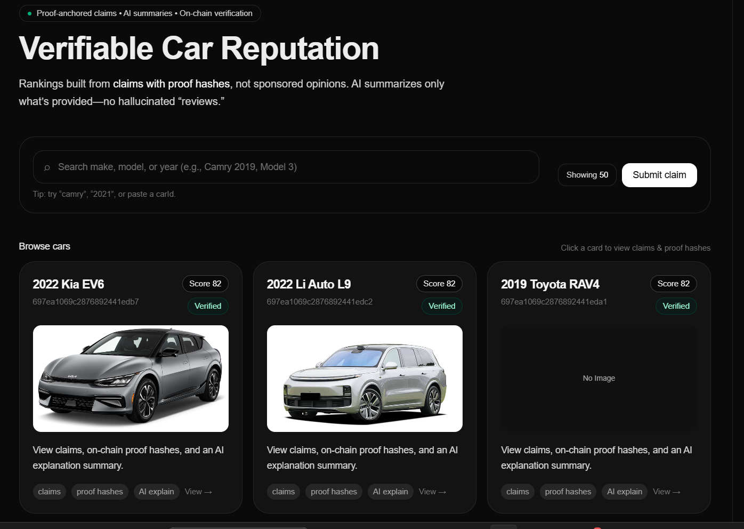The image size is (744, 529).
Task: Follow View arrow link on Li Auto L9 card
Action: pos(432,492)
